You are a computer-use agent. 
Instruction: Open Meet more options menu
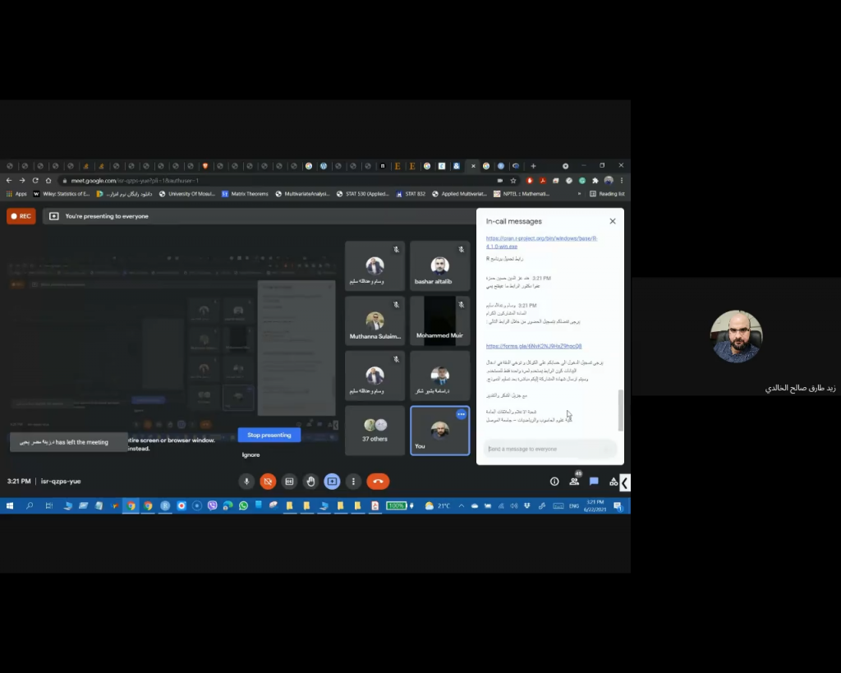pyautogui.click(x=353, y=482)
